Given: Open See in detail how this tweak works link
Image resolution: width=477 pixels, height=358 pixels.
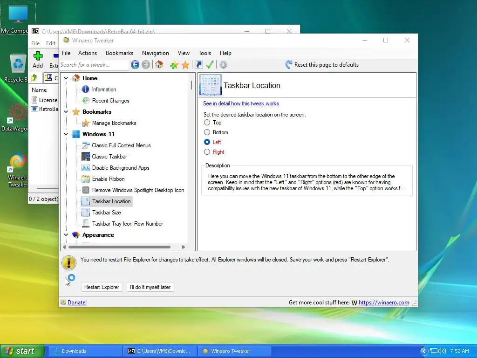Looking at the screenshot, I should 241,103.
